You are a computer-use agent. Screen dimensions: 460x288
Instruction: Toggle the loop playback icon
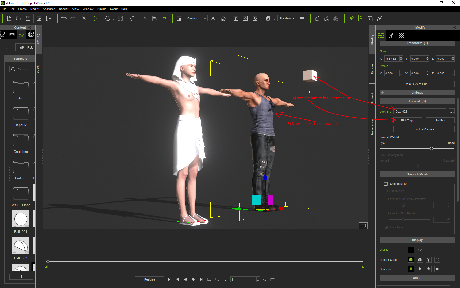tap(210, 279)
